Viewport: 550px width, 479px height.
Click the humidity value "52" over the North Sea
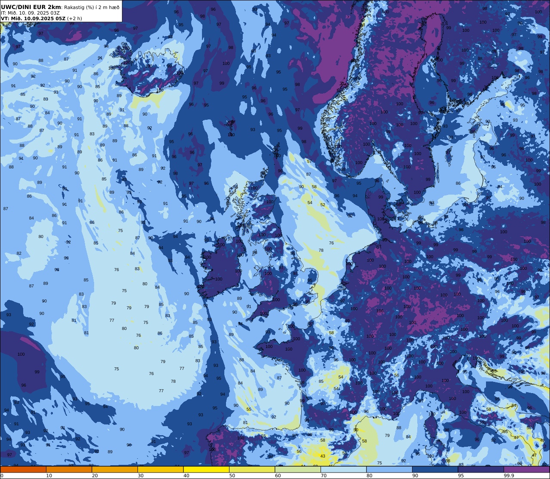(323, 205)
